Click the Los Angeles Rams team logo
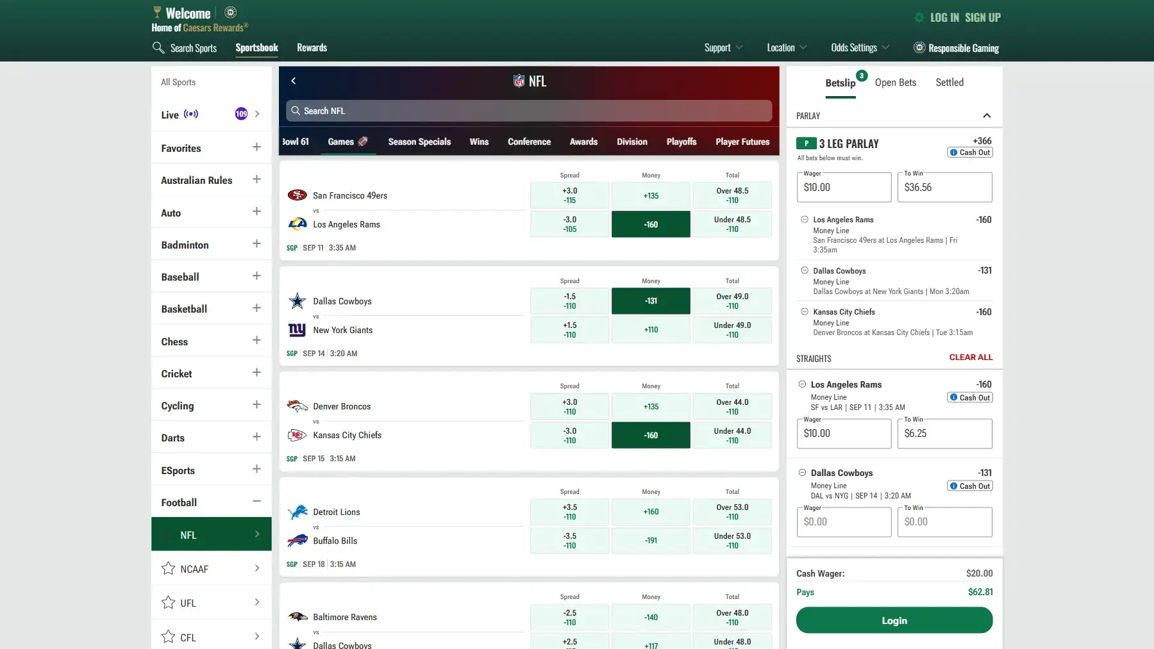The image size is (1154, 649). click(x=297, y=224)
